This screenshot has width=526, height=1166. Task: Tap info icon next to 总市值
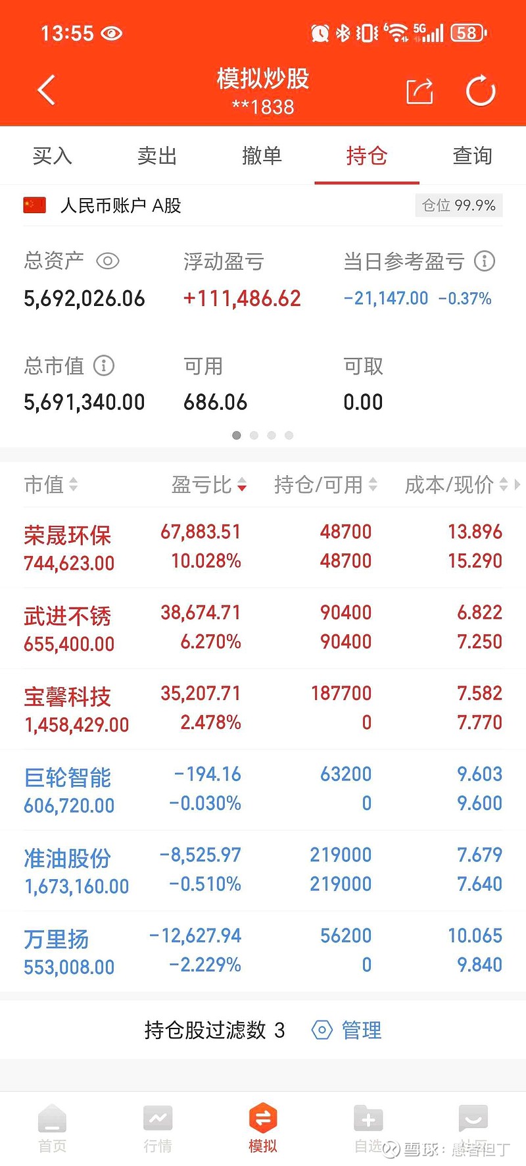tap(104, 365)
